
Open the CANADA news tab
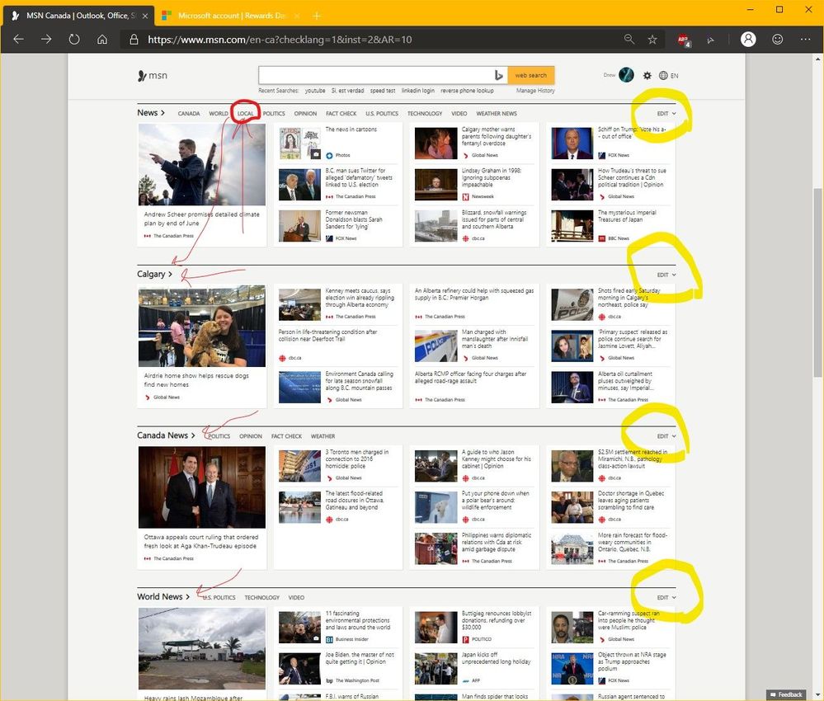pyautogui.click(x=189, y=114)
